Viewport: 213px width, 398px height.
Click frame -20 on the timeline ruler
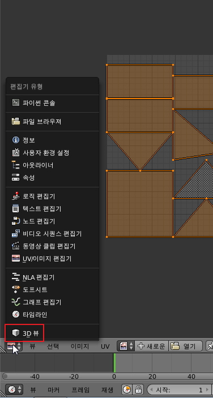(74, 376)
